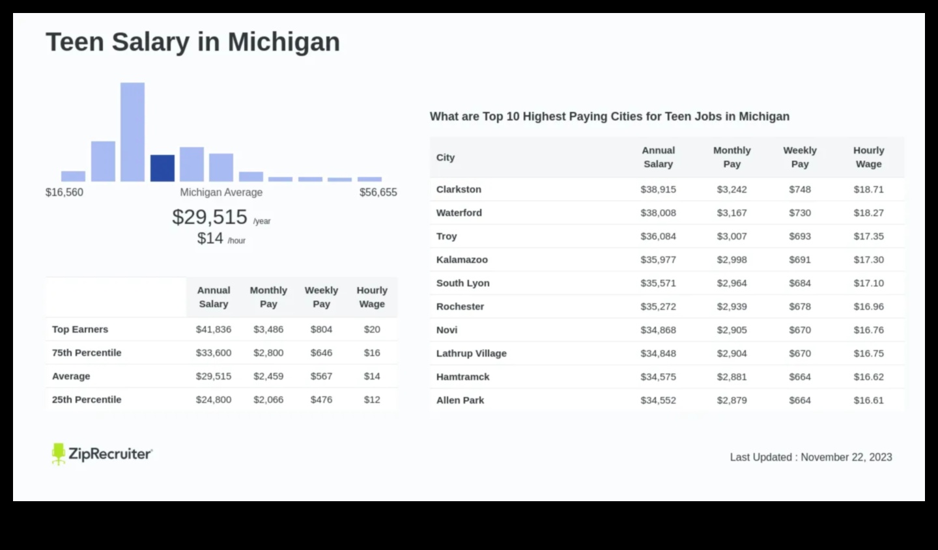
Task: Select 25th Percentile annual salary $24,800
Action: pos(214,400)
